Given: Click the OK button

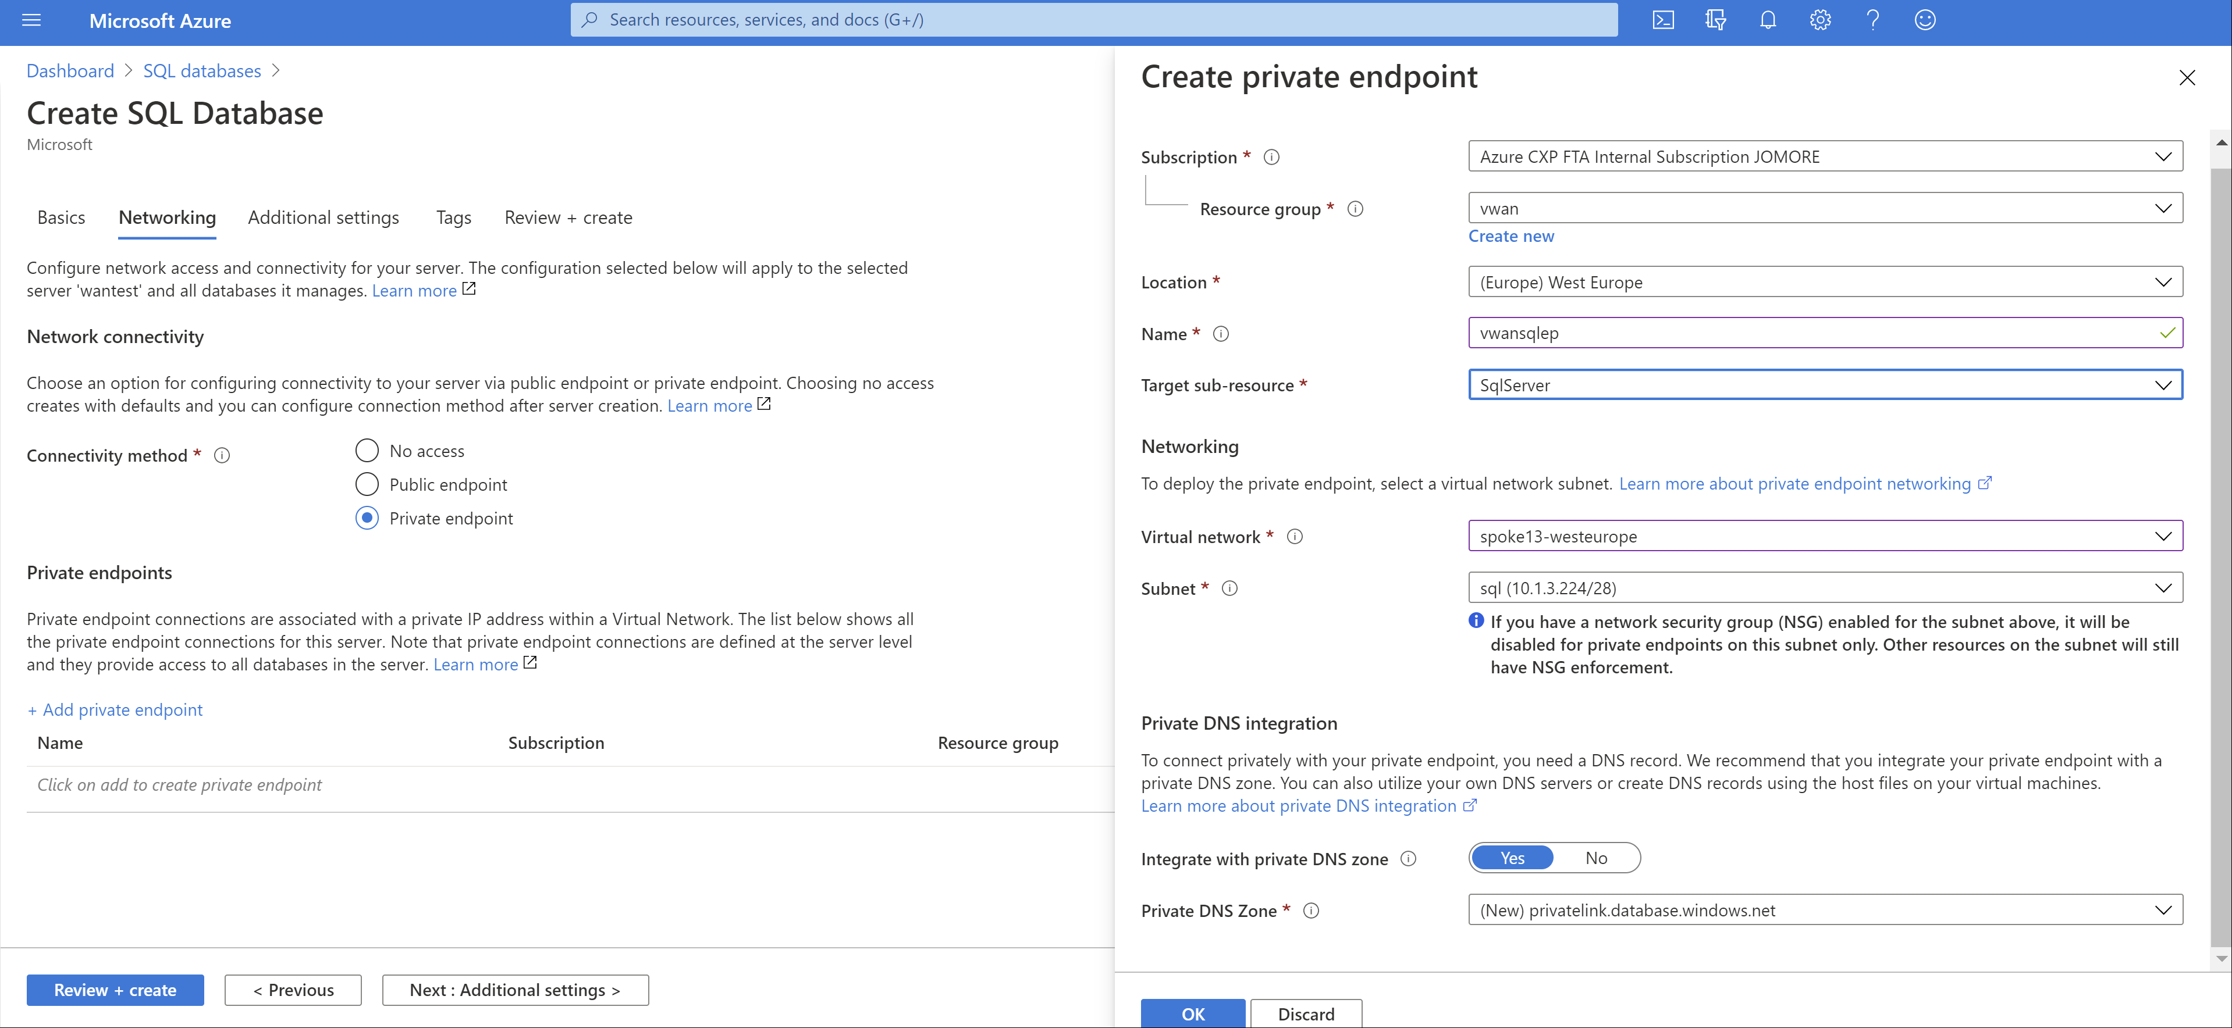Looking at the screenshot, I should point(1192,1013).
